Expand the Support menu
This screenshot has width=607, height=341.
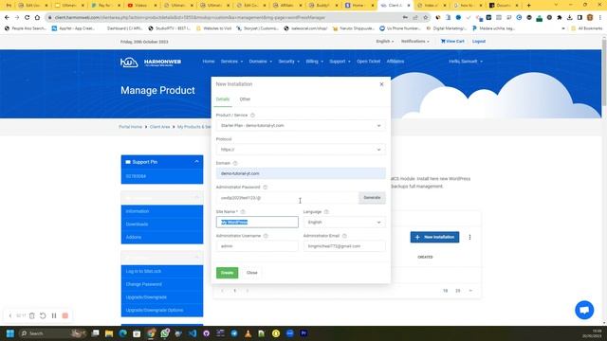click(x=340, y=62)
